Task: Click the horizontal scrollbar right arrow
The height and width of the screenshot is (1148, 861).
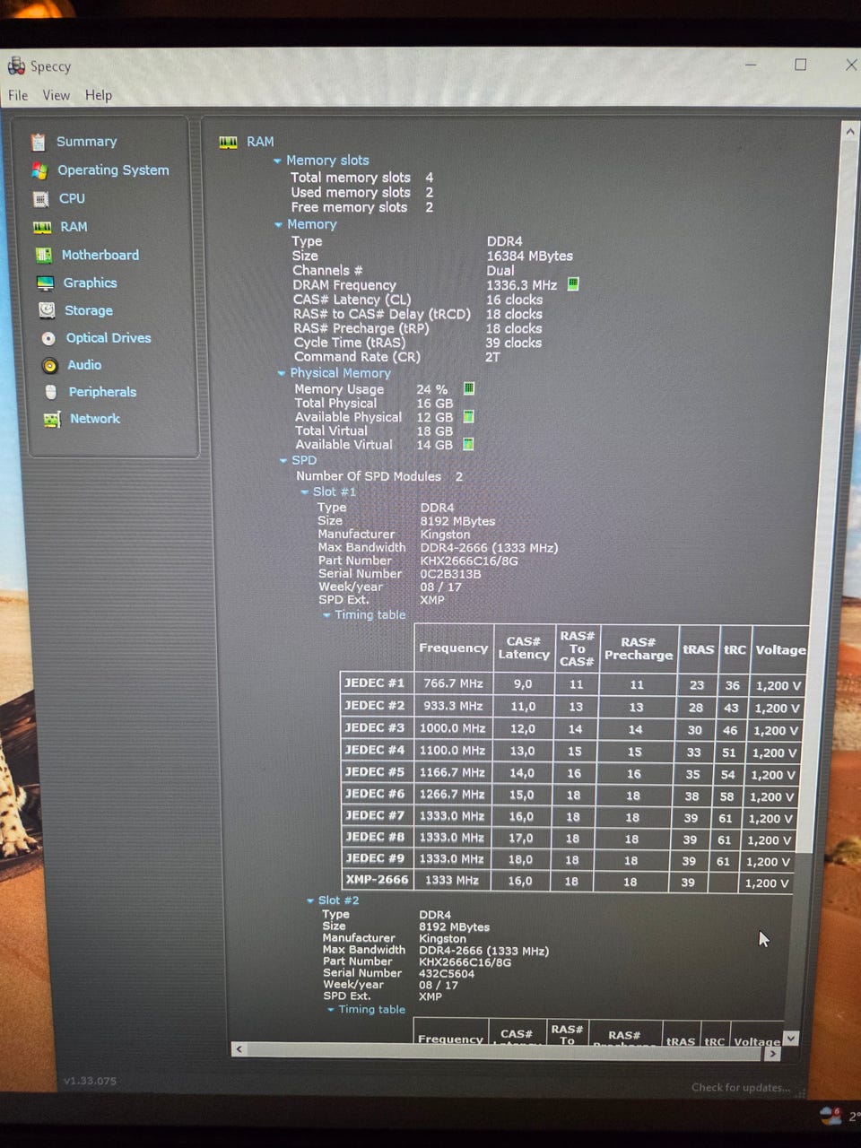Action: click(772, 1054)
